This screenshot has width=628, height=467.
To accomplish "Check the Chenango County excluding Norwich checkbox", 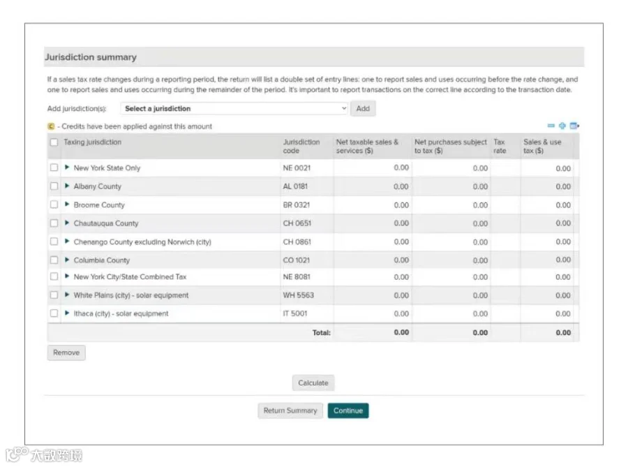I will 54,242.
